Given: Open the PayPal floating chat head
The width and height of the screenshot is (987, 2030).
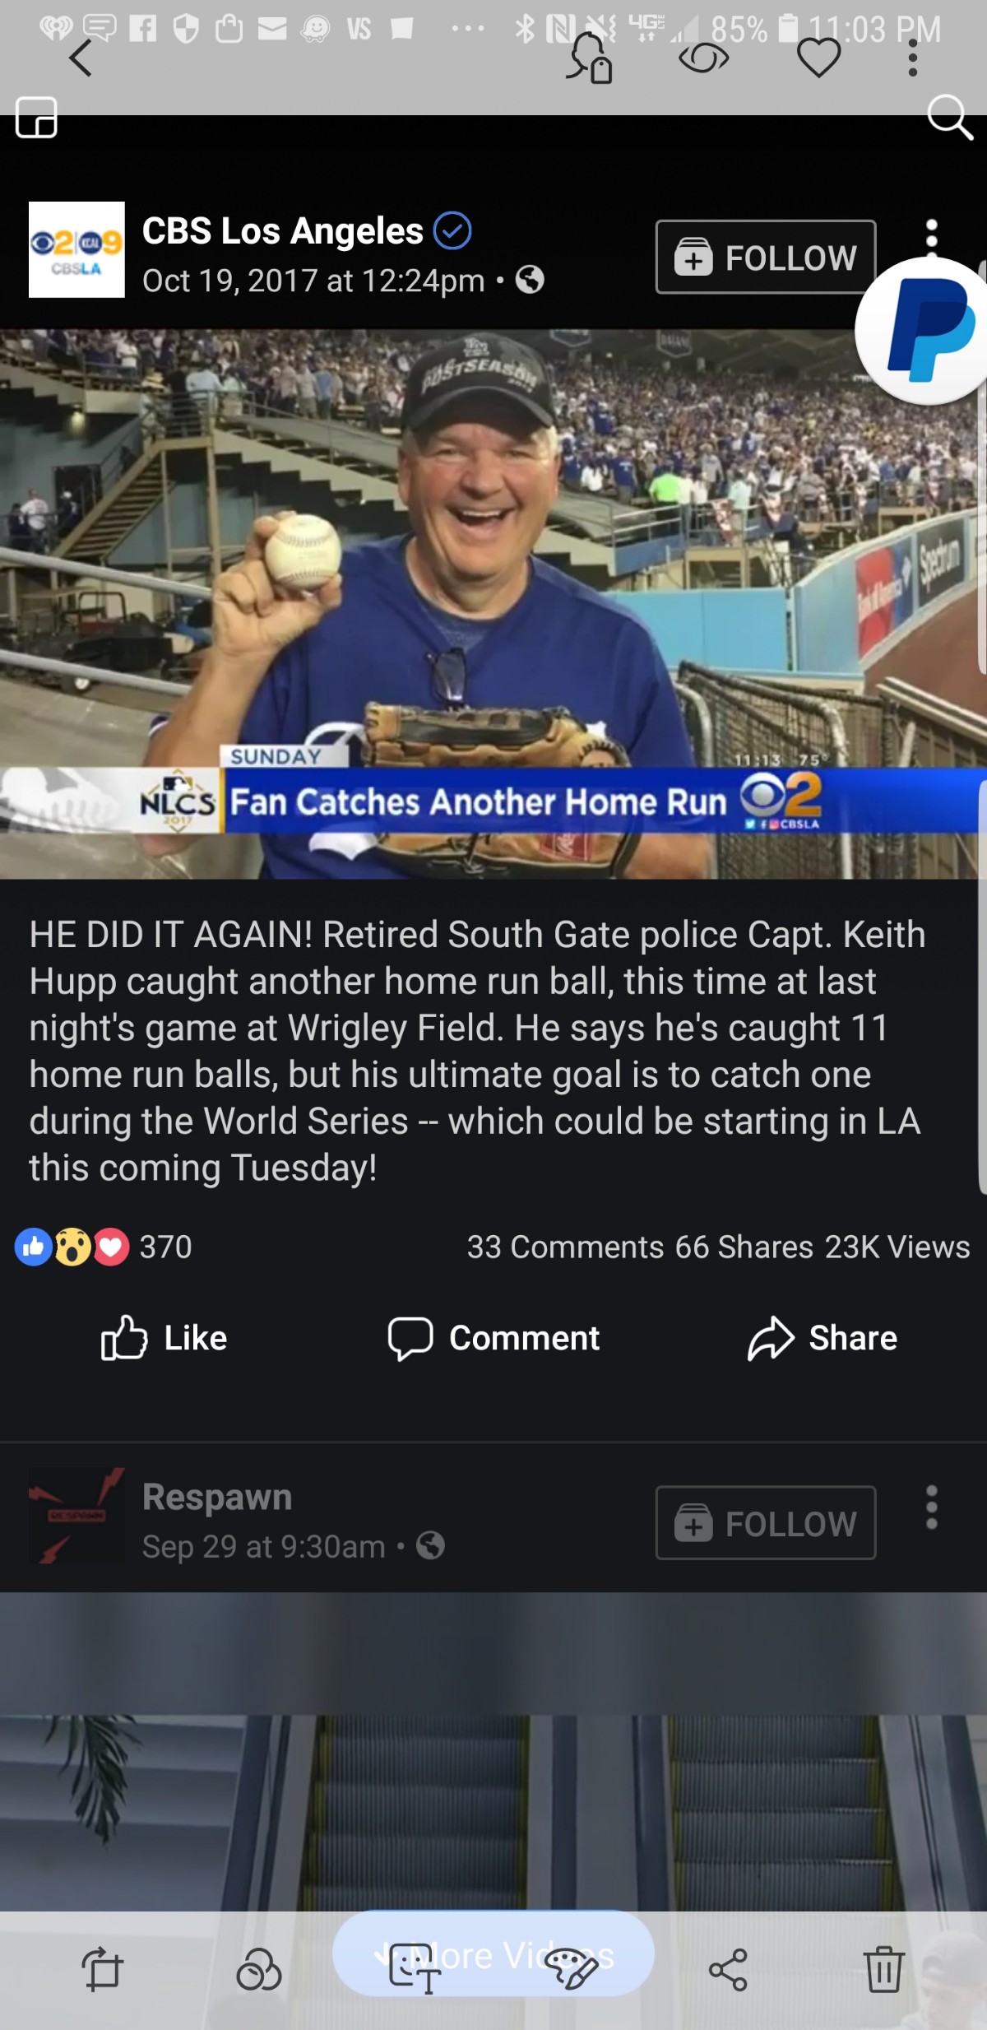Looking at the screenshot, I should [923, 331].
